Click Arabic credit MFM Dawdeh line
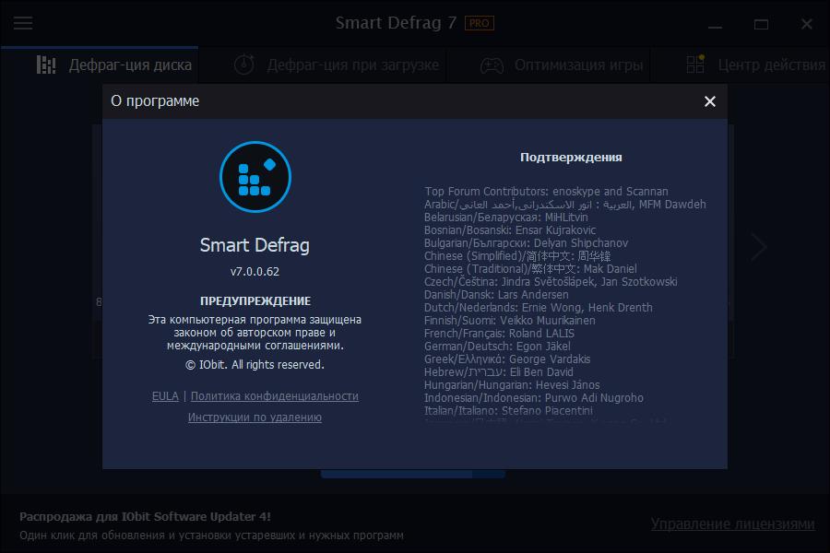 click(x=564, y=205)
